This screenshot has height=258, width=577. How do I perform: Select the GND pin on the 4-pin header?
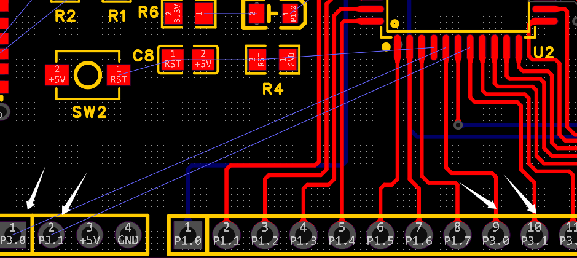pyautogui.click(x=128, y=235)
